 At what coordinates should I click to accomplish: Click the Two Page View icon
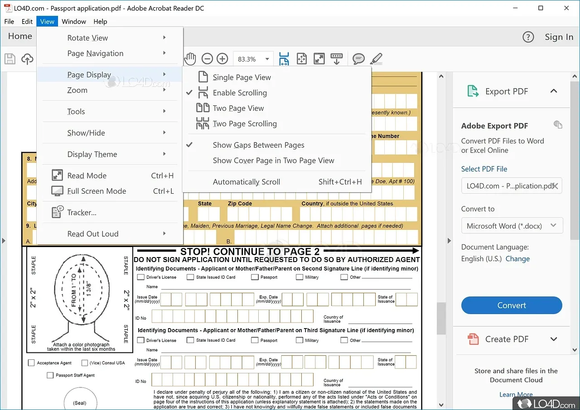click(x=203, y=108)
